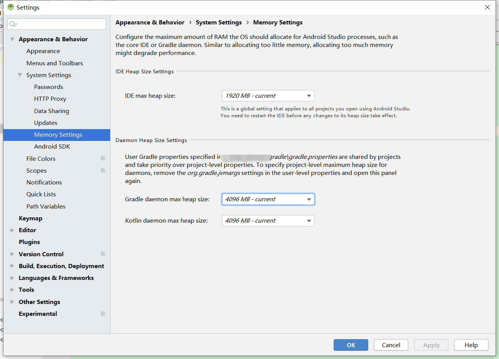This screenshot has width=499, height=359.
Task: Click 'Kotlin daemon max heap size:' label
Action: [x=166, y=221]
